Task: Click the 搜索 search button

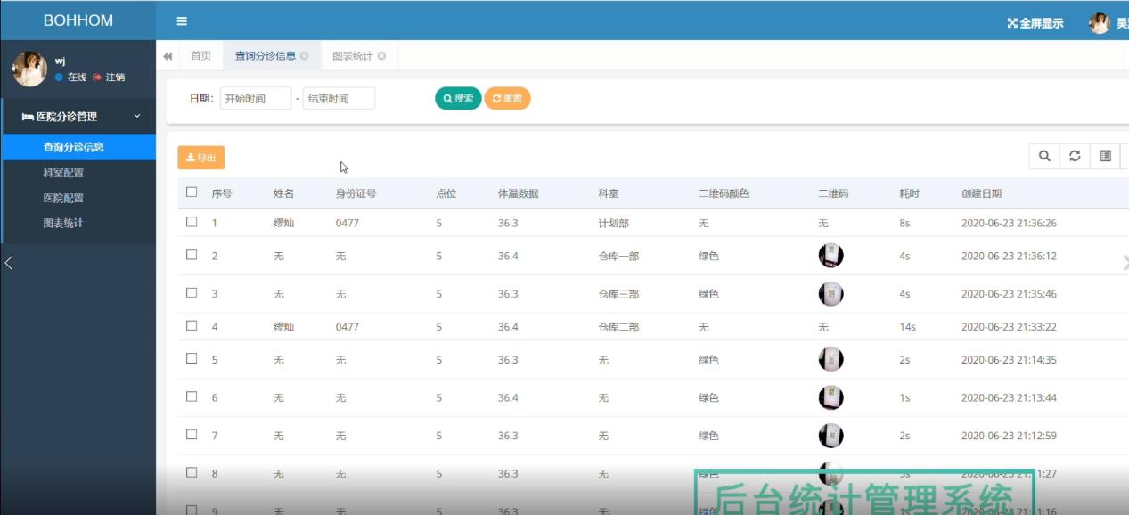Action: [x=457, y=98]
